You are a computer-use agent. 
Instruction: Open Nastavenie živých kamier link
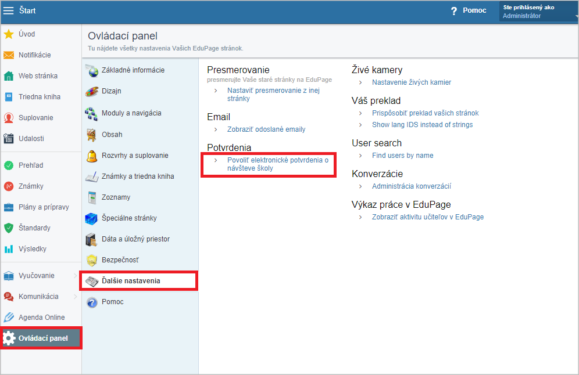click(x=412, y=82)
